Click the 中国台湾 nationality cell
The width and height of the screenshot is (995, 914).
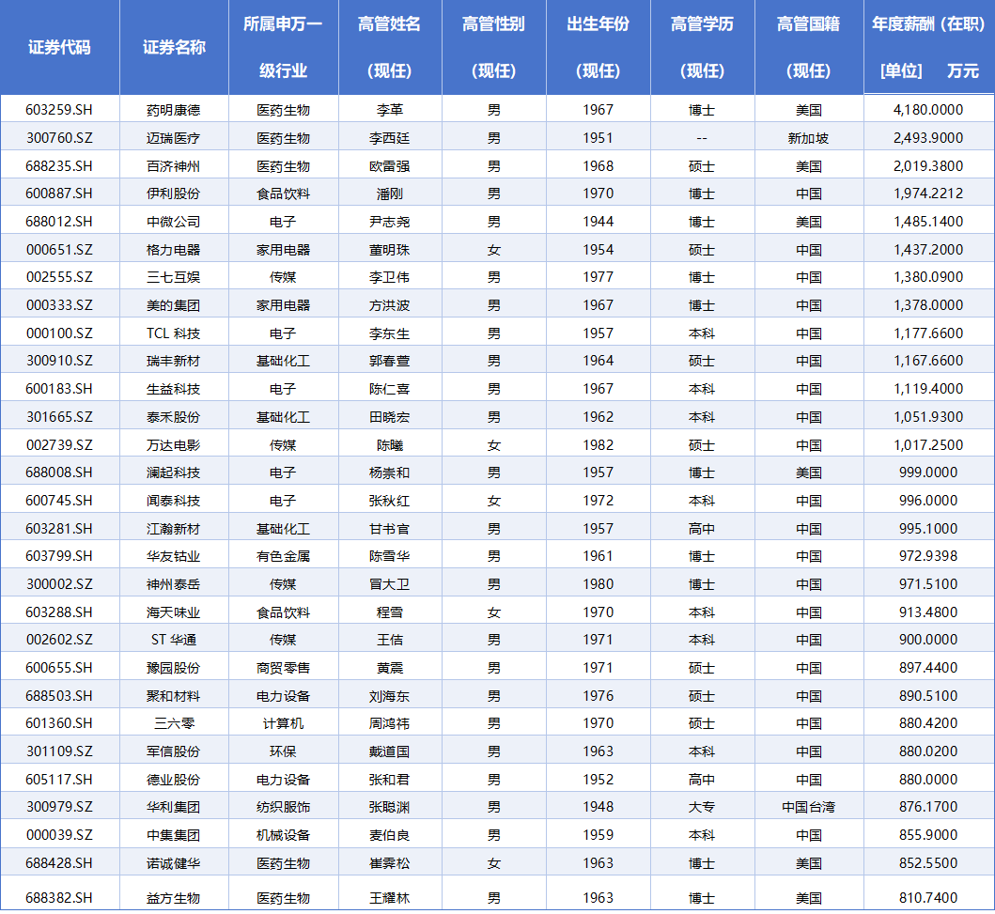pos(808,807)
